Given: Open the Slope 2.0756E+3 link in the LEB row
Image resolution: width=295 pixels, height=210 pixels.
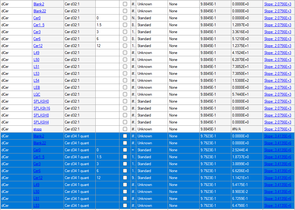Looking at the screenshot, I should [278, 87].
